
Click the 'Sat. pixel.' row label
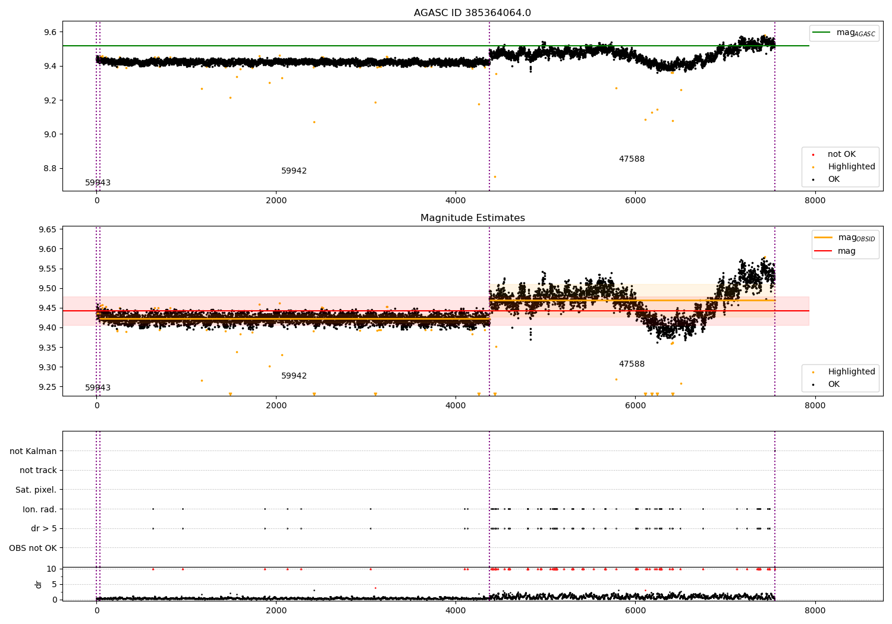pyautogui.click(x=36, y=490)
